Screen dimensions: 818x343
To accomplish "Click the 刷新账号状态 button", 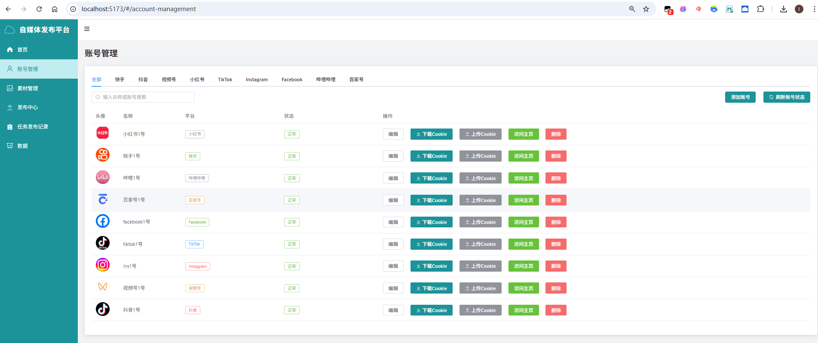I will (x=787, y=97).
